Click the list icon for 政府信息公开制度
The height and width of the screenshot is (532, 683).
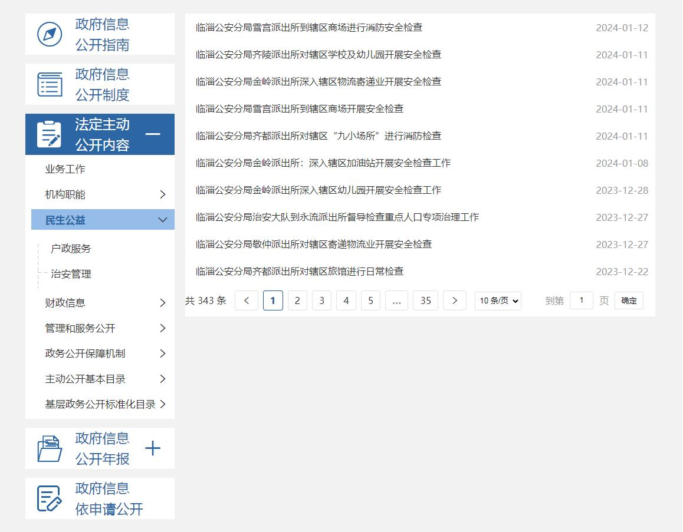pyautogui.click(x=50, y=84)
